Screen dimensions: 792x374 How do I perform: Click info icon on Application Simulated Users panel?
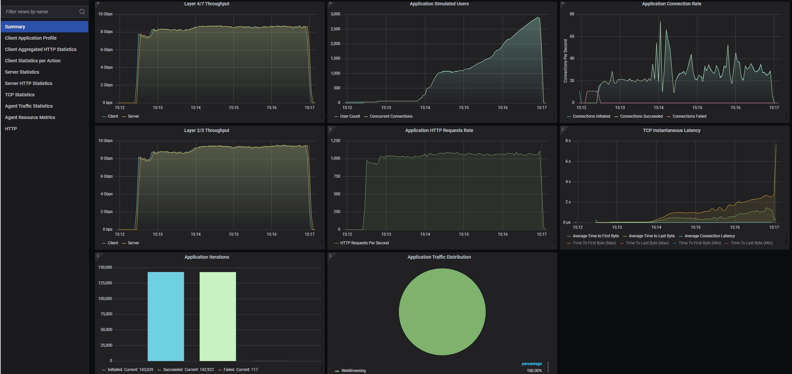[330, 3]
